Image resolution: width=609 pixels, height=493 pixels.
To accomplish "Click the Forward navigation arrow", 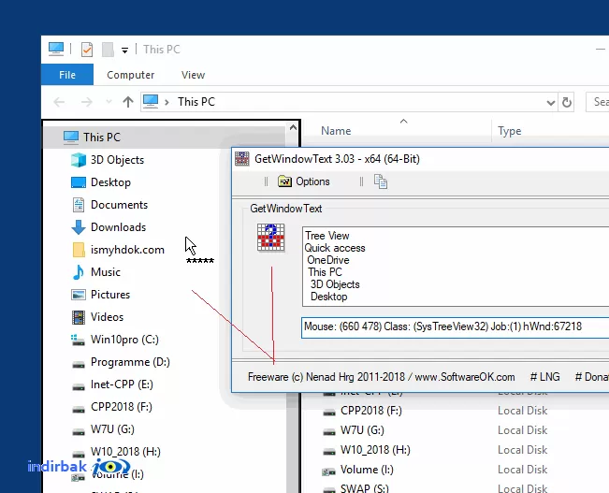I will tap(87, 102).
